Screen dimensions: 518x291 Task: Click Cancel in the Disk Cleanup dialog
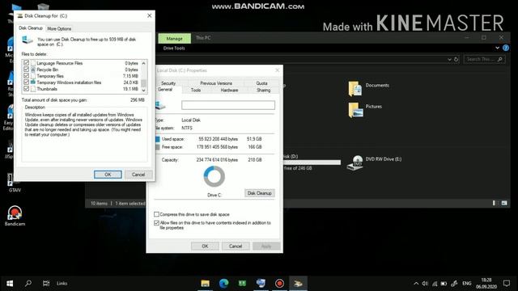pos(138,175)
